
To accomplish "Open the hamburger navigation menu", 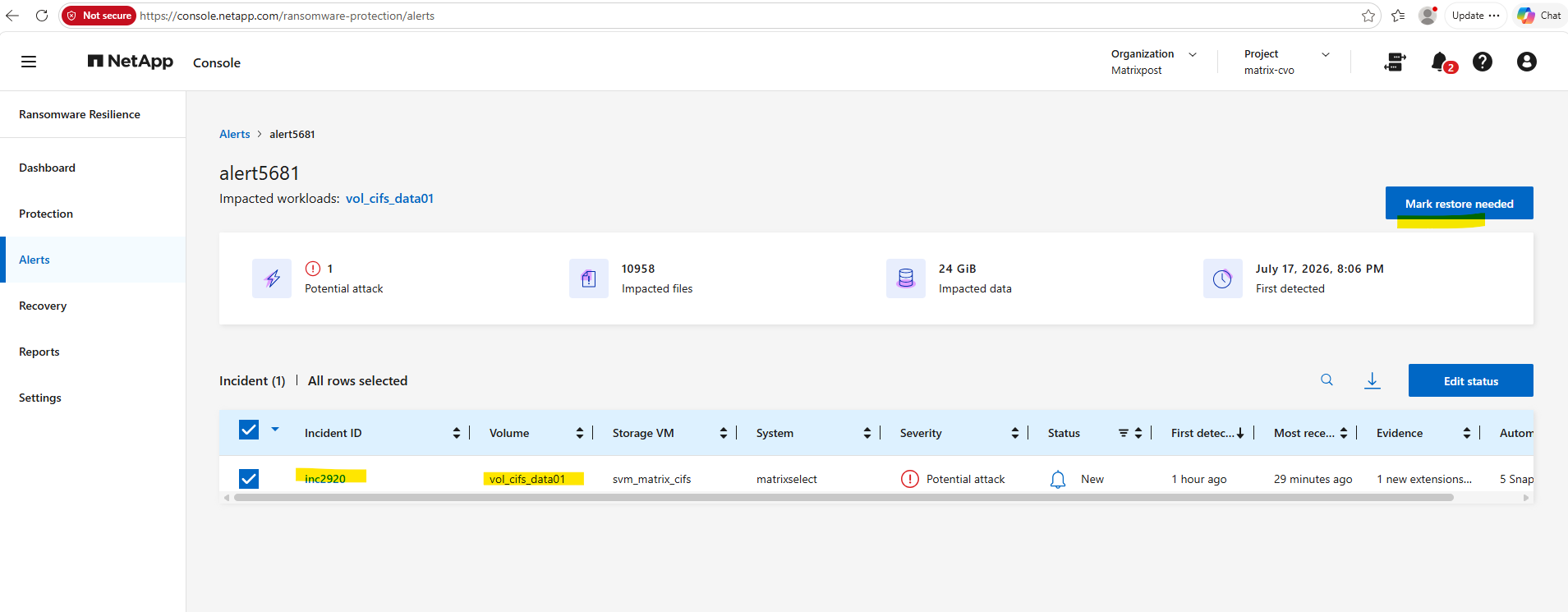I will [x=29, y=62].
